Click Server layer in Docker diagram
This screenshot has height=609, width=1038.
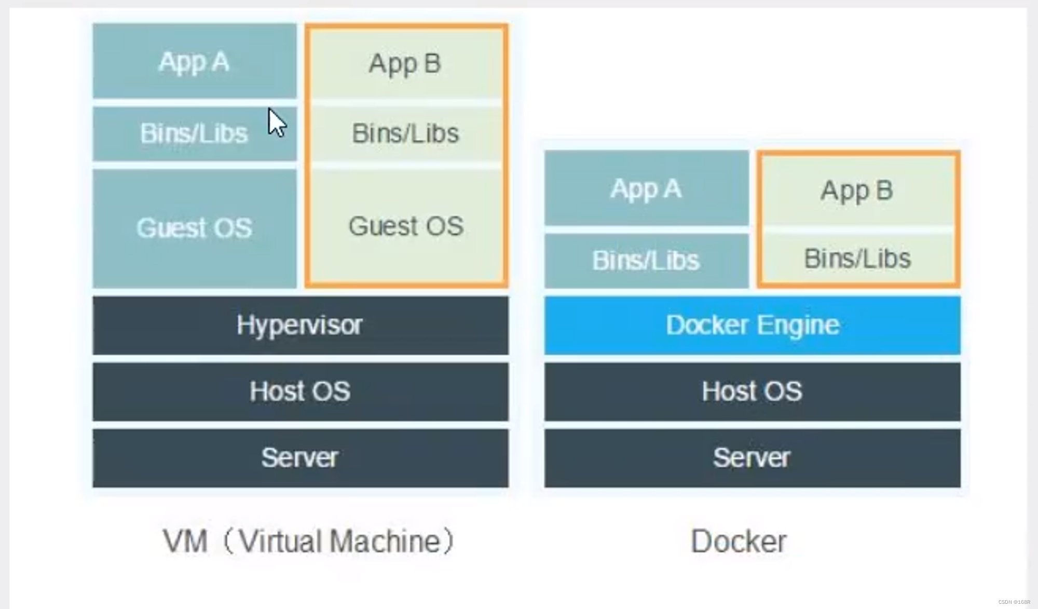[752, 457]
